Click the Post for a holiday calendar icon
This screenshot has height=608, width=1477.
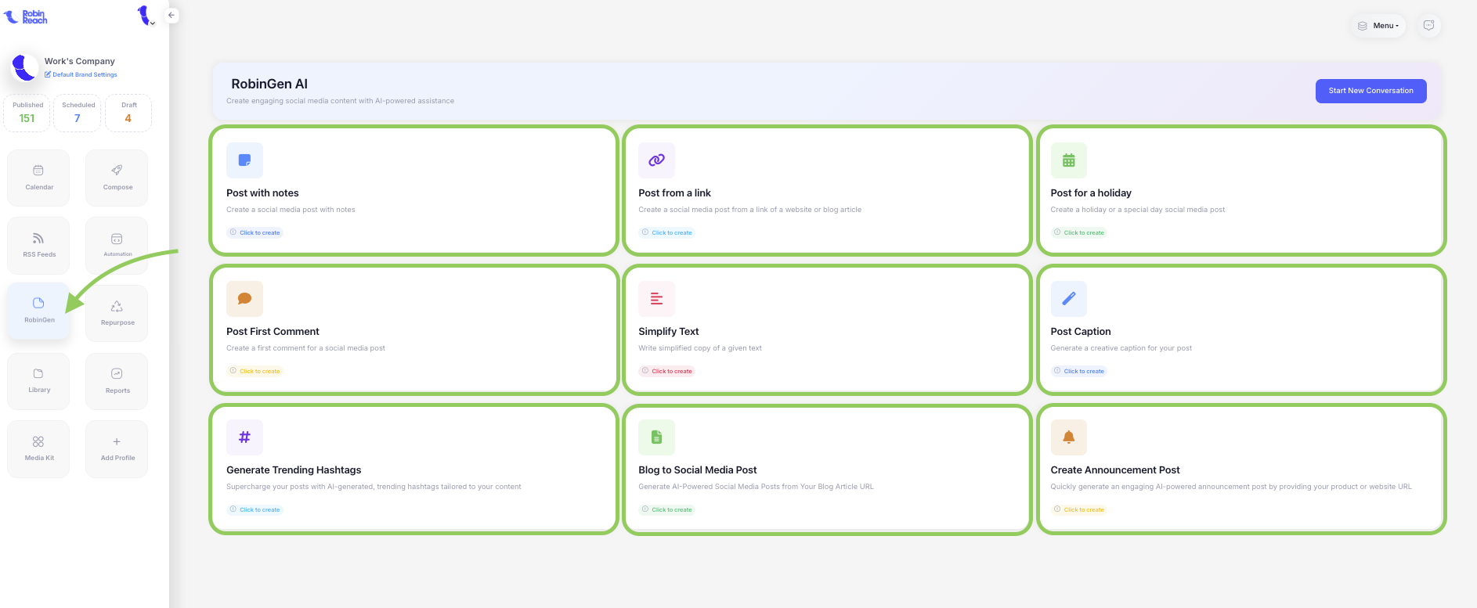1068,160
